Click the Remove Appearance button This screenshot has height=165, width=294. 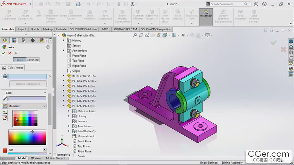click(x=28, y=84)
